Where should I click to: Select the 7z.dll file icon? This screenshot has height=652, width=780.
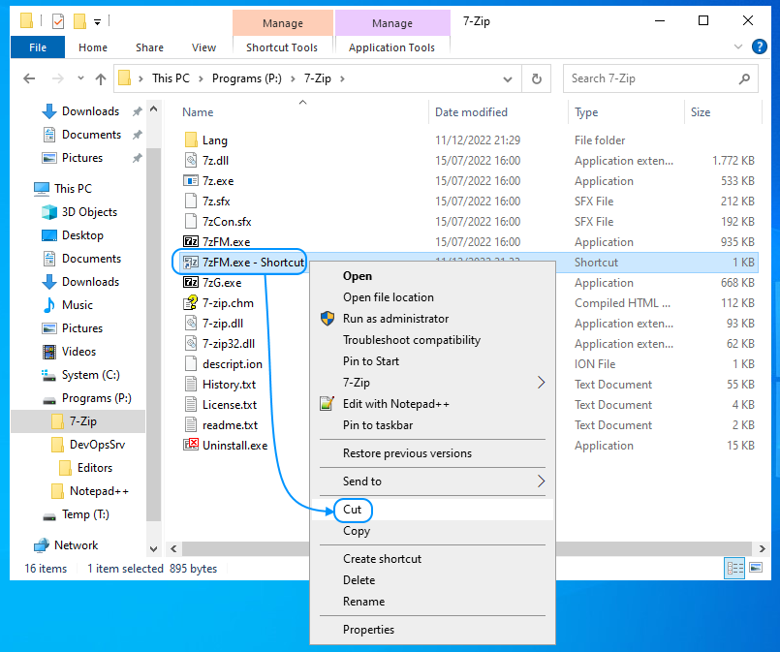point(191,160)
